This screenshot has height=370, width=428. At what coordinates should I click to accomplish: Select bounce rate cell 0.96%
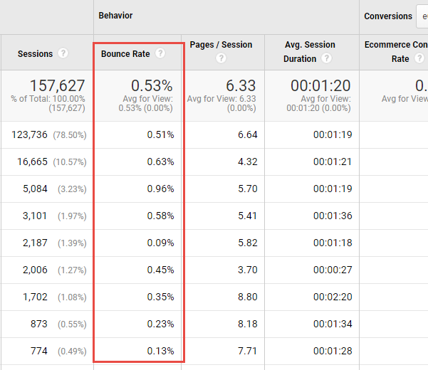(x=160, y=189)
